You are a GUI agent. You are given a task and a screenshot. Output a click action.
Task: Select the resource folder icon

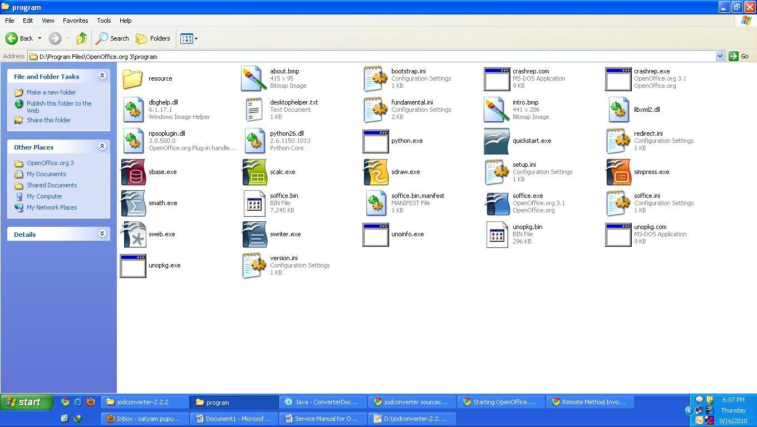tap(133, 79)
